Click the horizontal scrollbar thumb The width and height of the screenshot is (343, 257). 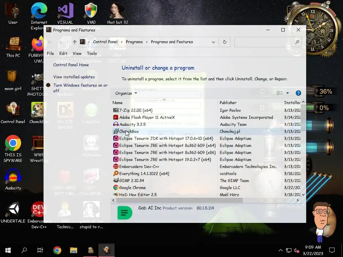point(180,200)
